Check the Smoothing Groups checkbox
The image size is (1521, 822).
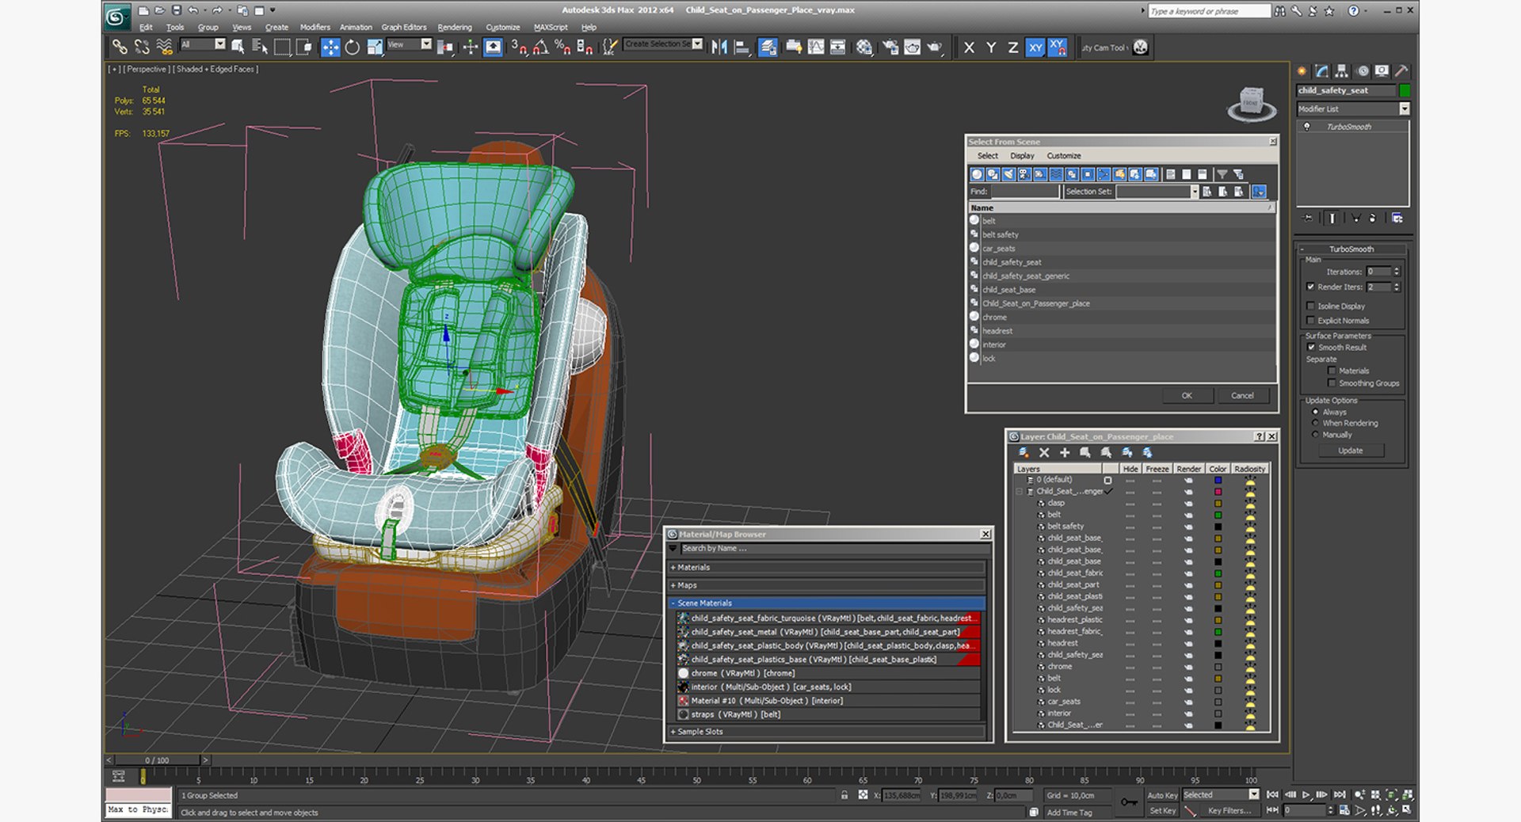[x=1332, y=383]
